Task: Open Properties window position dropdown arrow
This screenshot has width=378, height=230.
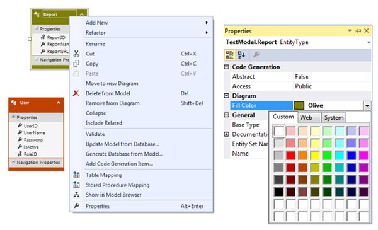Action: 350,31
